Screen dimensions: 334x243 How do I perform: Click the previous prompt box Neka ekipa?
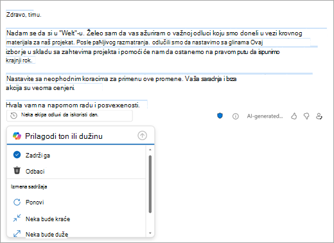point(69,116)
